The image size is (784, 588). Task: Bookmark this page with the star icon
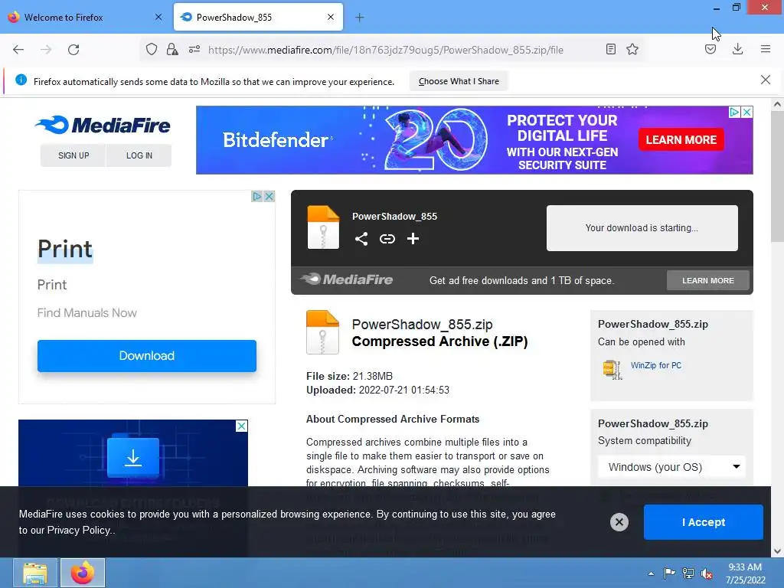[x=632, y=49]
